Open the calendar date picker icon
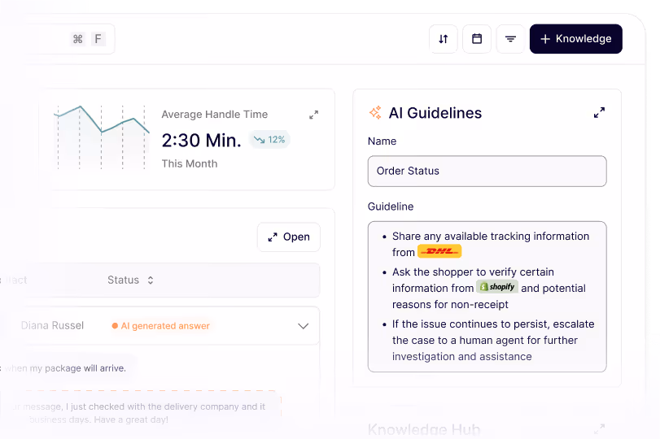The height and width of the screenshot is (439, 660). pyautogui.click(x=477, y=39)
